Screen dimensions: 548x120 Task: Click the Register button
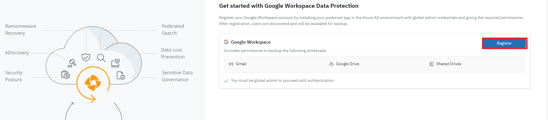pyautogui.click(x=504, y=43)
